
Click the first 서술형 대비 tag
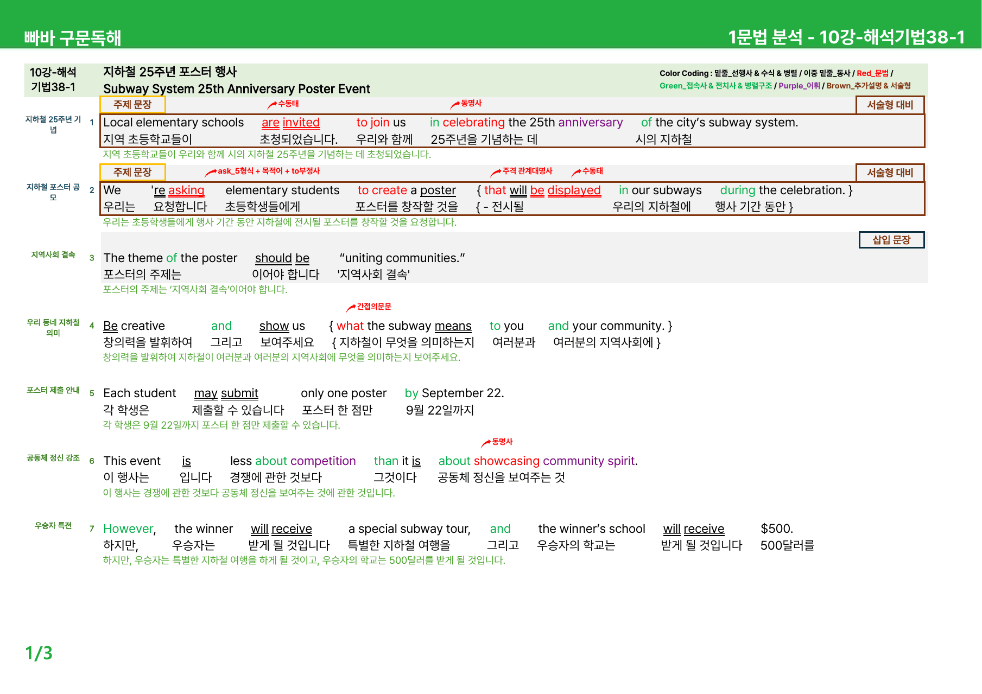[x=890, y=105]
